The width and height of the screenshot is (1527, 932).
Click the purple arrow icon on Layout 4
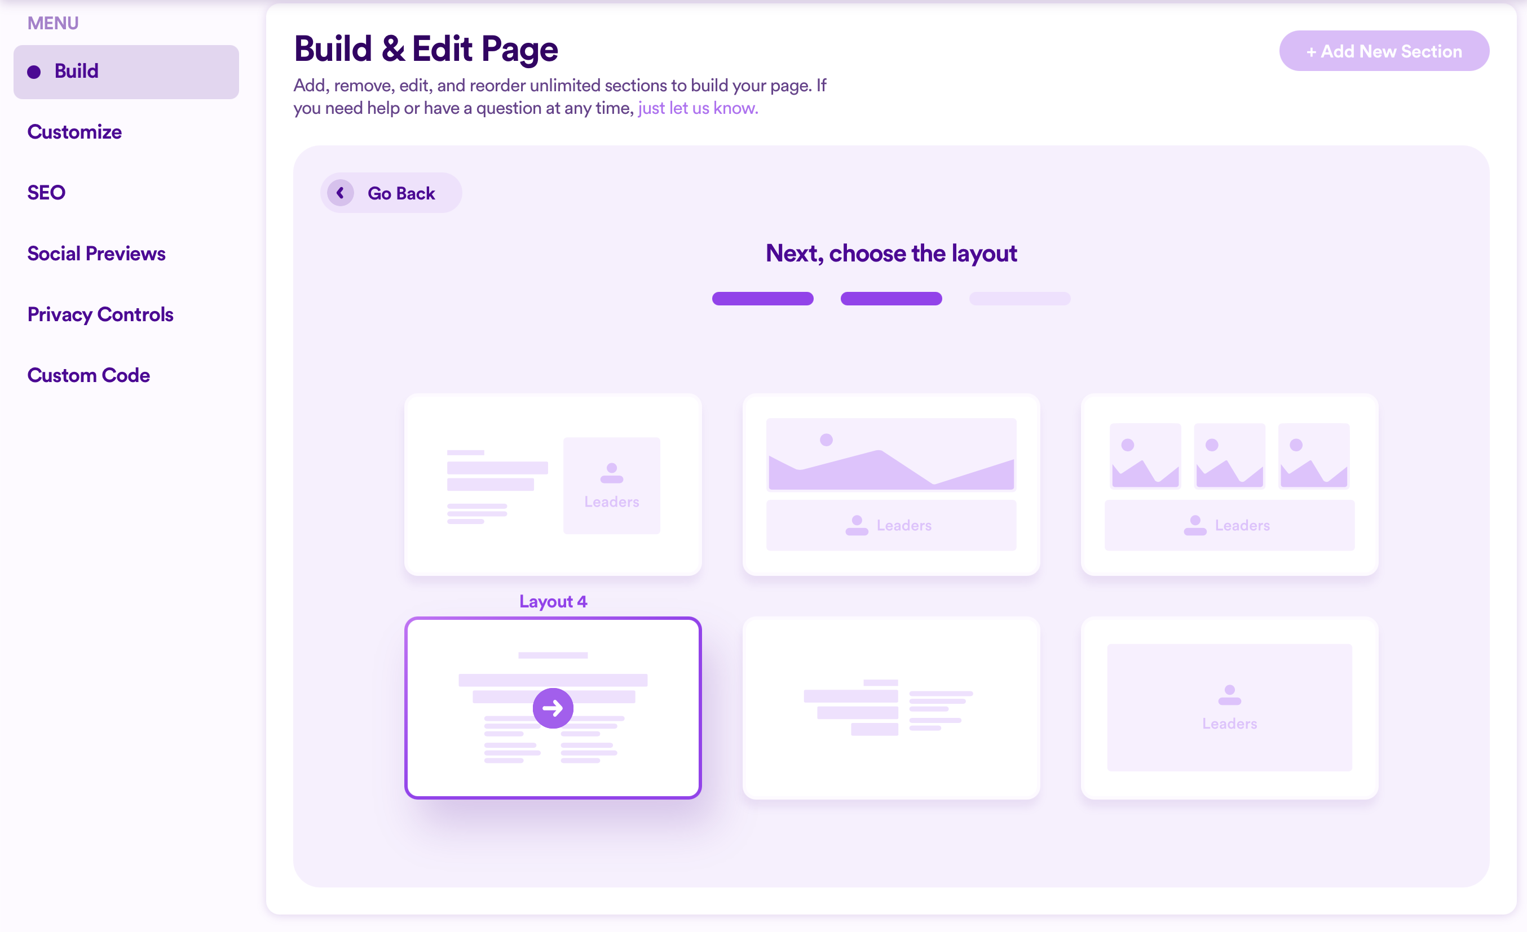tap(552, 708)
